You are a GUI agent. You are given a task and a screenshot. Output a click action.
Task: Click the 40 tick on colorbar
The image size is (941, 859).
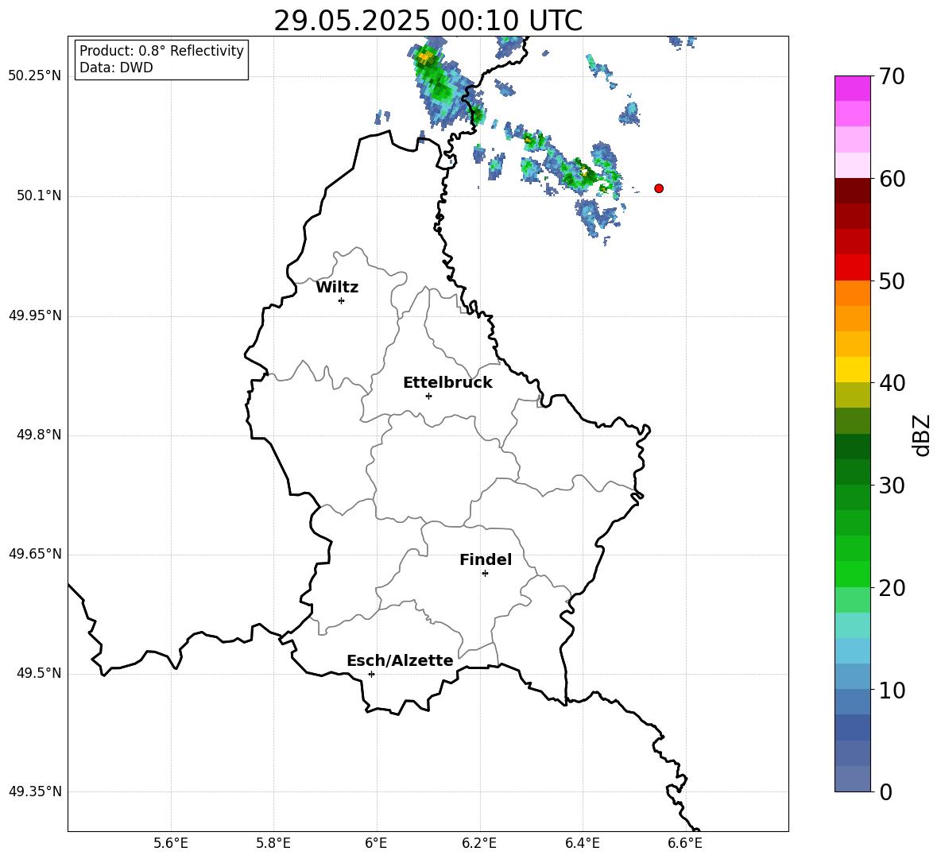(x=892, y=383)
